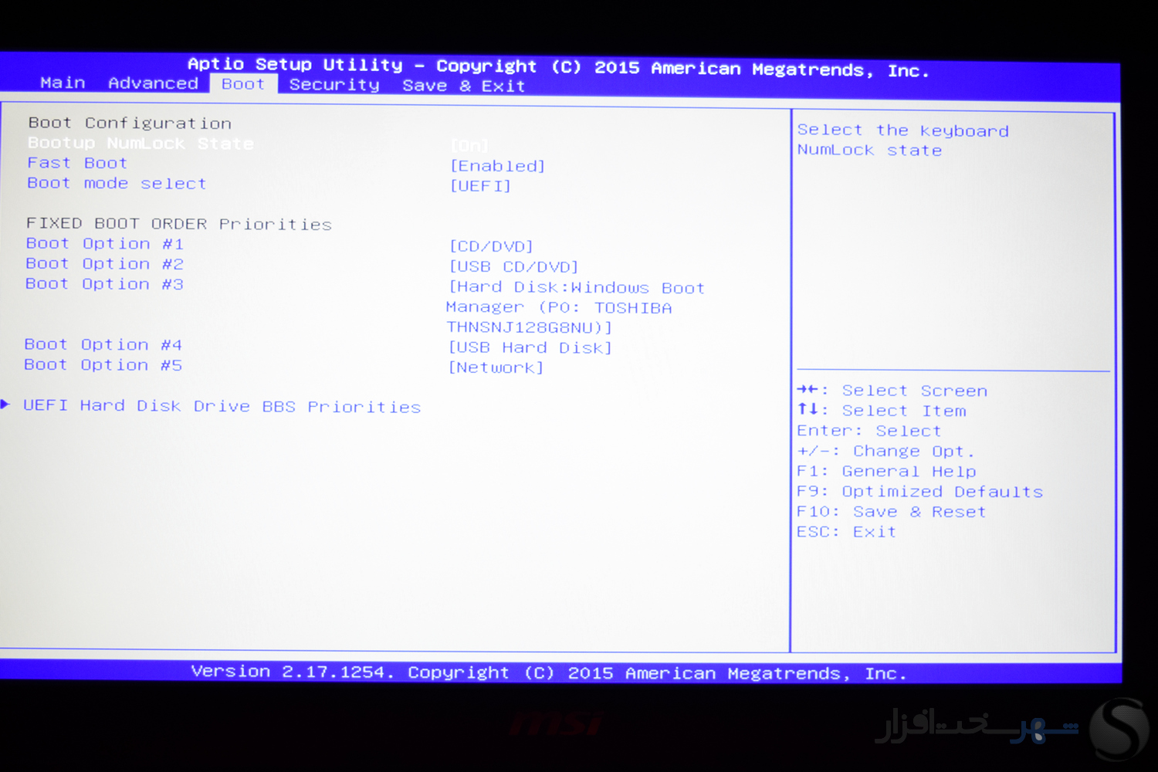Click the Enter: Select hint
The height and width of the screenshot is (772, 1158).
[x=868, y=431]
